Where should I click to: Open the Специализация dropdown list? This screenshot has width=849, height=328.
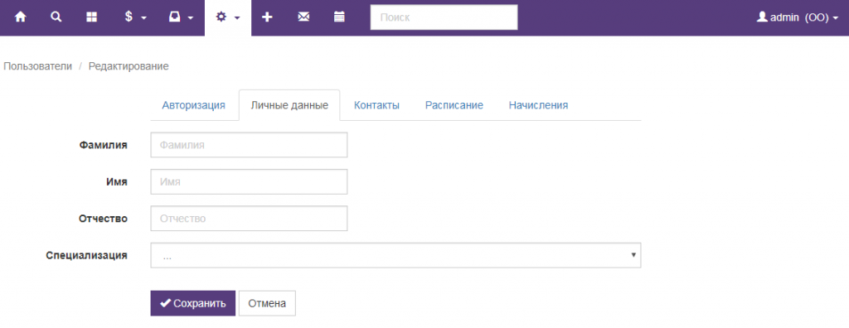pos(395,255)
